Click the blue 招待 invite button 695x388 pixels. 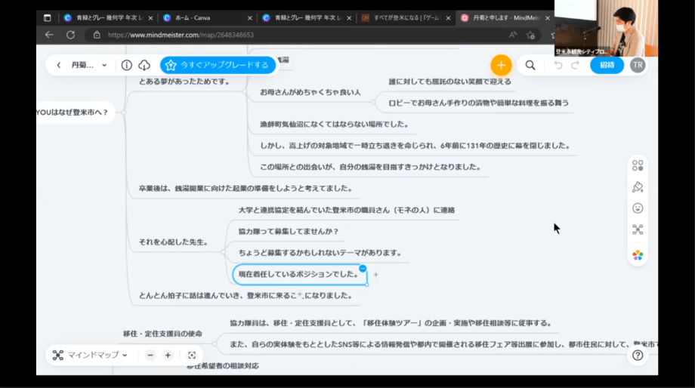(607, 65)
